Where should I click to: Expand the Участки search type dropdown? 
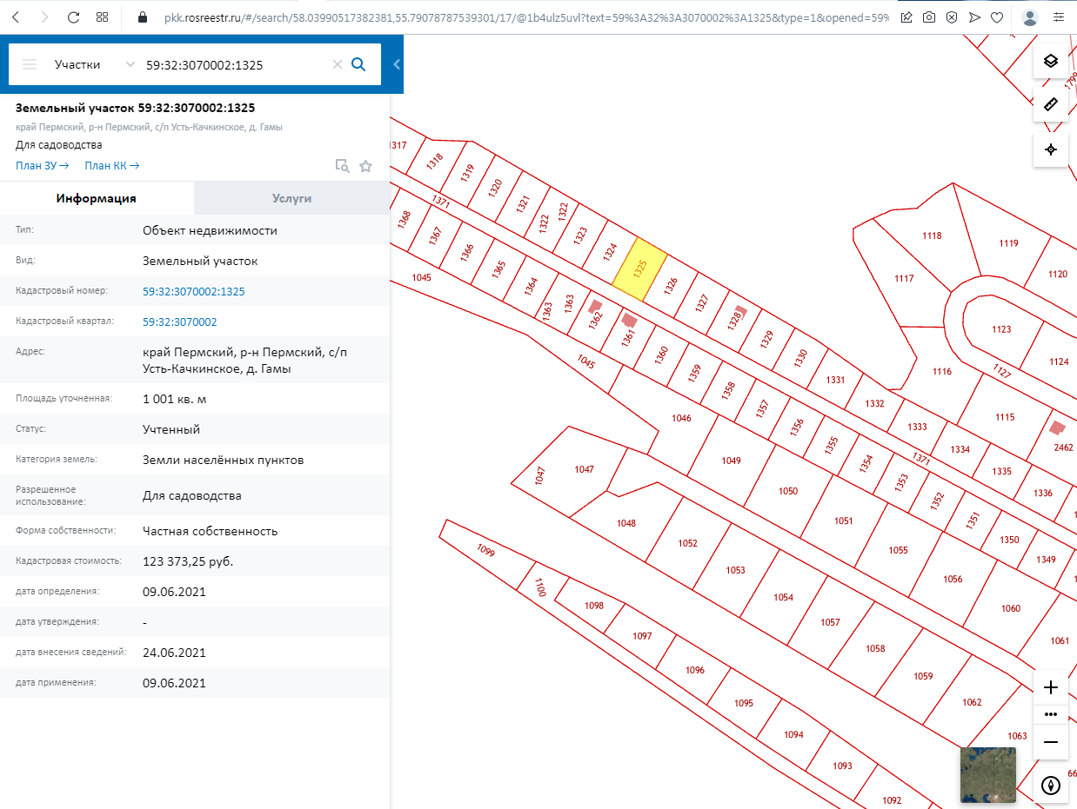(x=130, y=64)
